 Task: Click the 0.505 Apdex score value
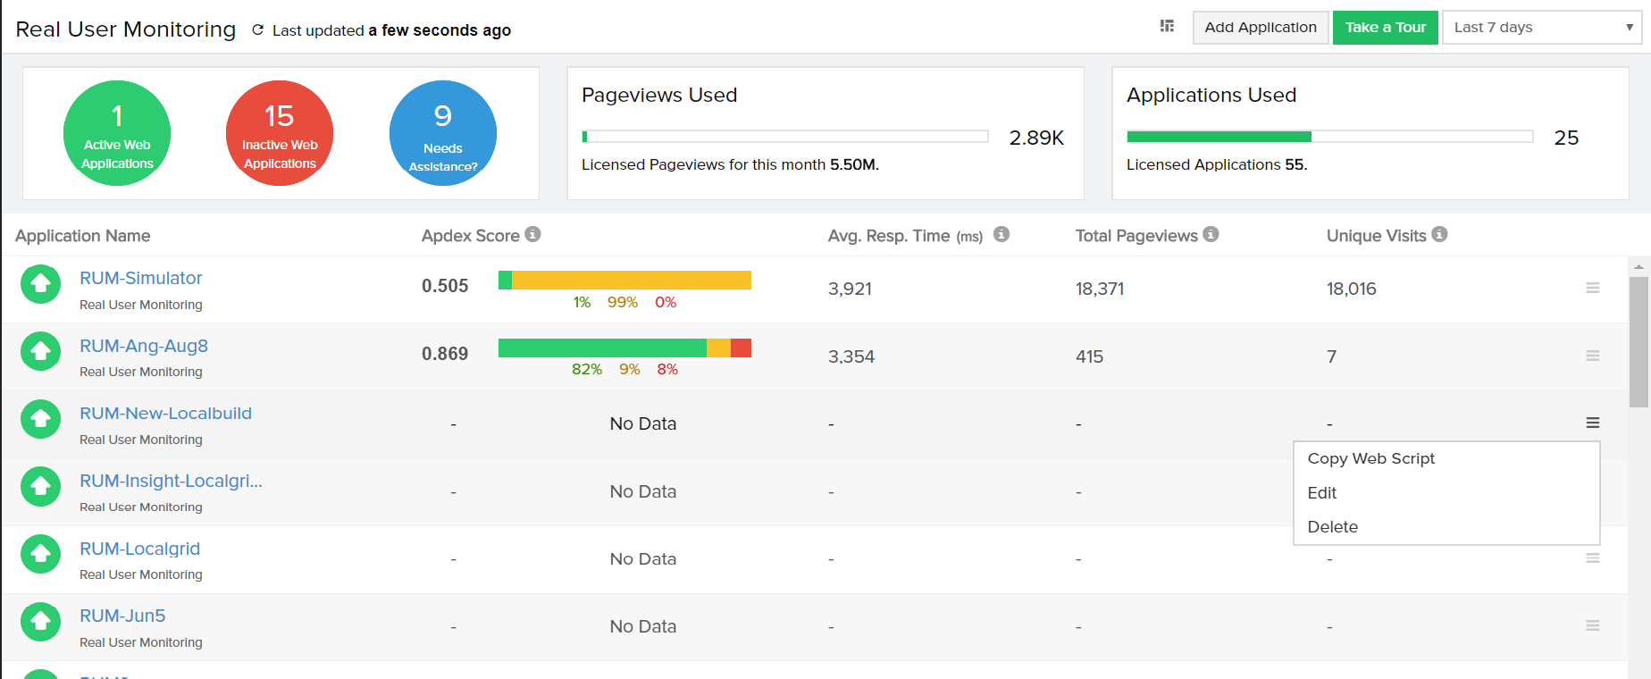445,286
